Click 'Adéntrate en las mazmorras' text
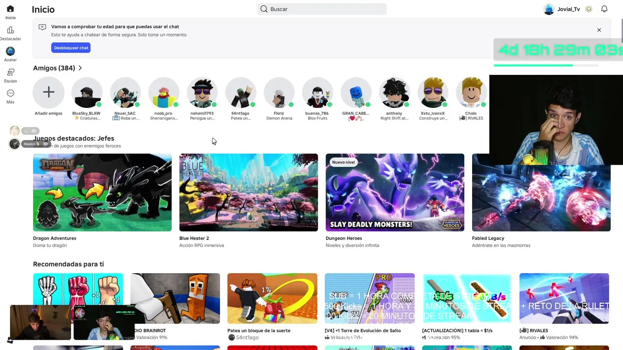623x350 pixels. point(501,245)
